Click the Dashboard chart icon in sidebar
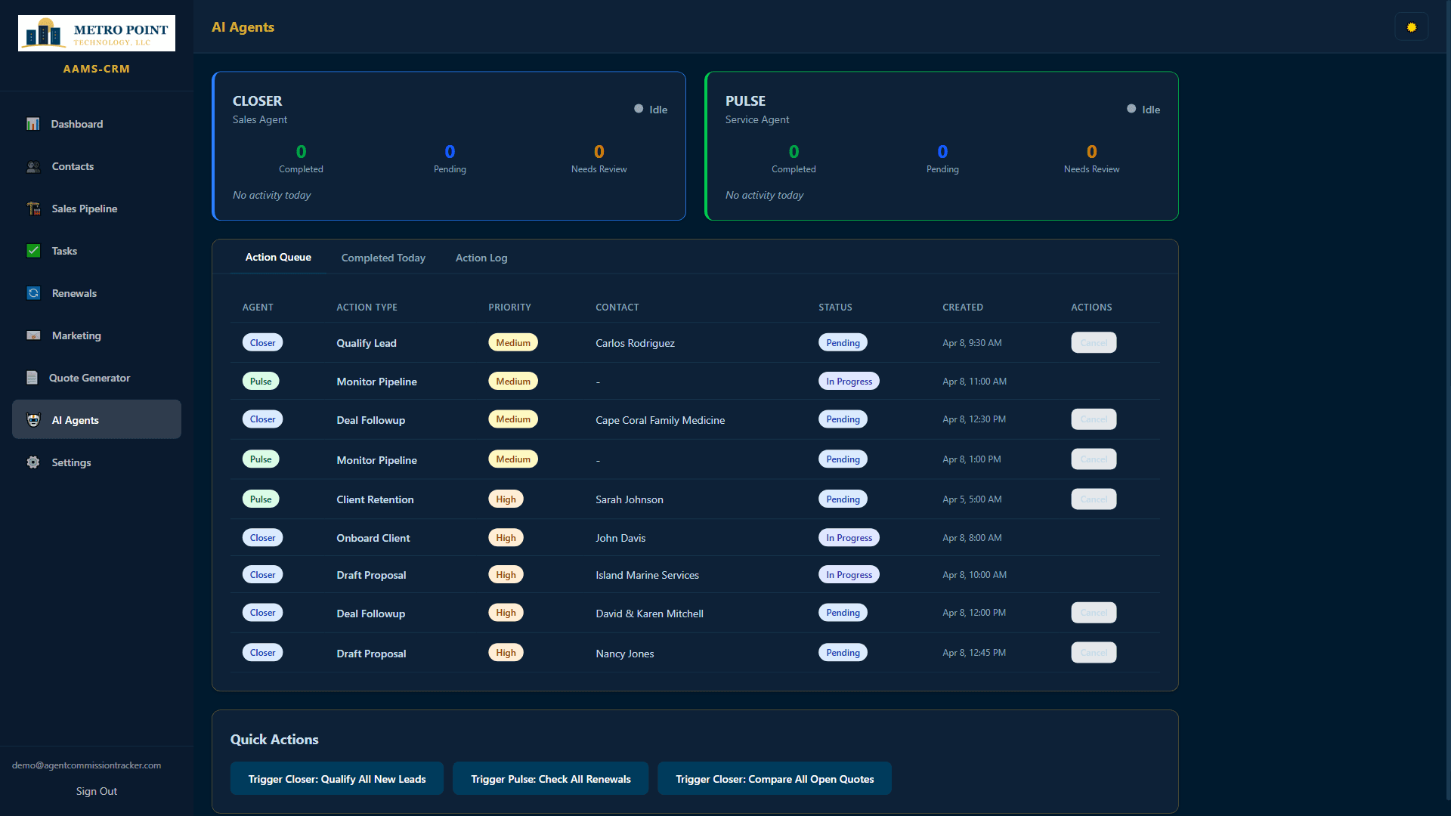 [x=33, y=124]
